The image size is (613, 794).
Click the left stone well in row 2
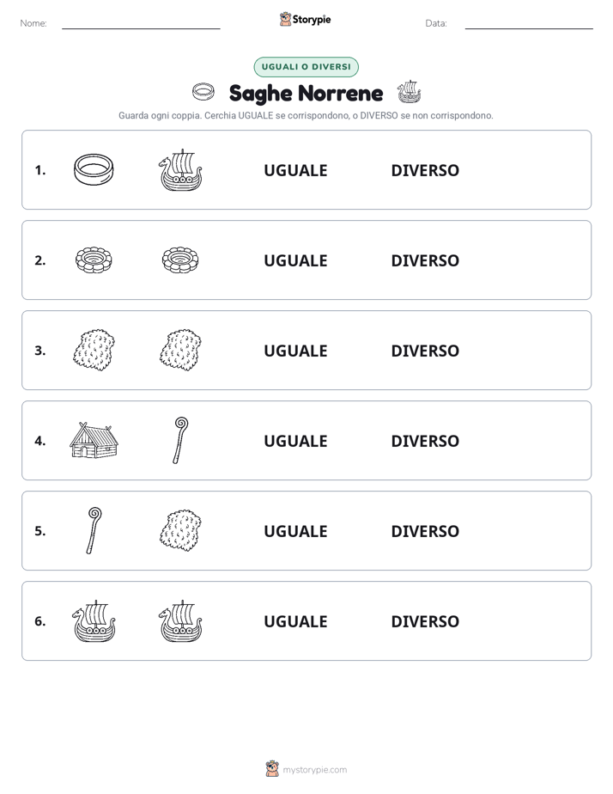94,260
